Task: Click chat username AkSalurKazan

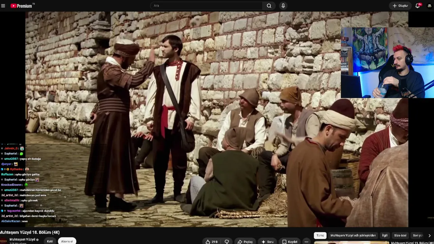Action: tap(11, 221)
